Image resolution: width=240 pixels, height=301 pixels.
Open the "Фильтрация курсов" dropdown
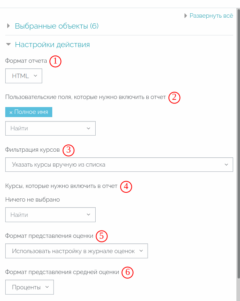119,165
